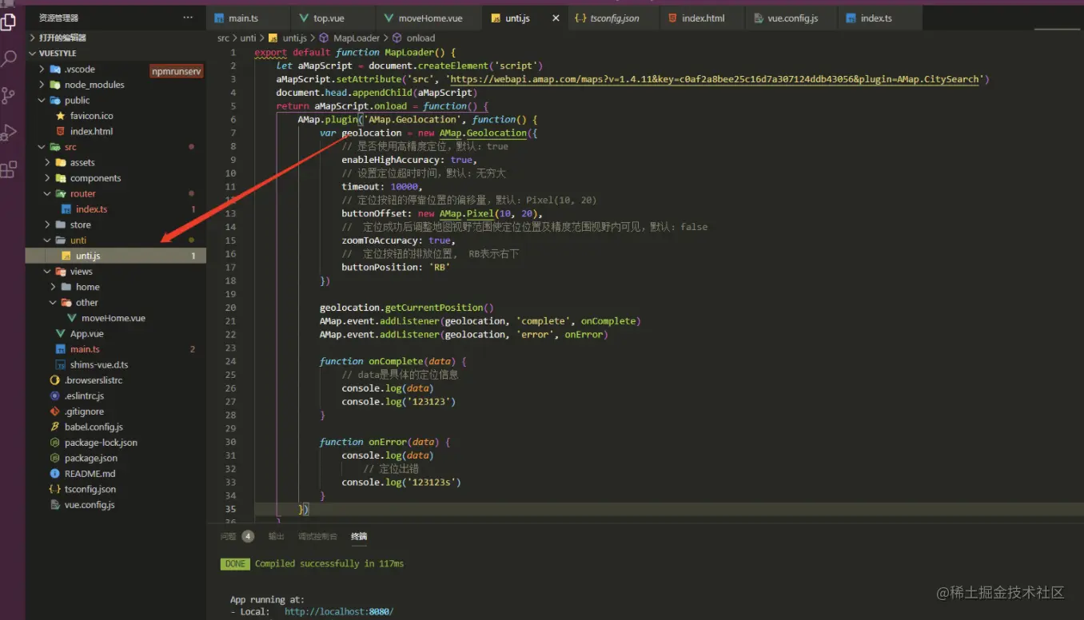The width and height of the screenshot is (1084, 620).
Task: Open the localhost:8080 terminal link
Action: [x=339, y=612]
